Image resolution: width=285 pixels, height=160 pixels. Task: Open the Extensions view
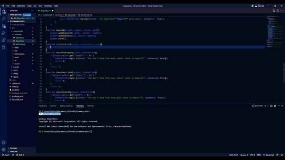tap(4, 40)
